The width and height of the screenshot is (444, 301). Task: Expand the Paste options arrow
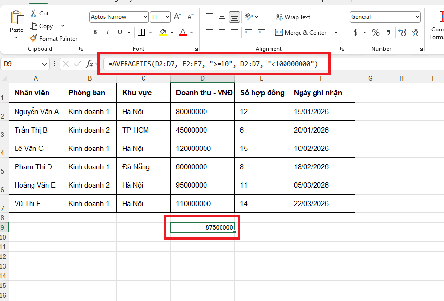pos(16,37)
